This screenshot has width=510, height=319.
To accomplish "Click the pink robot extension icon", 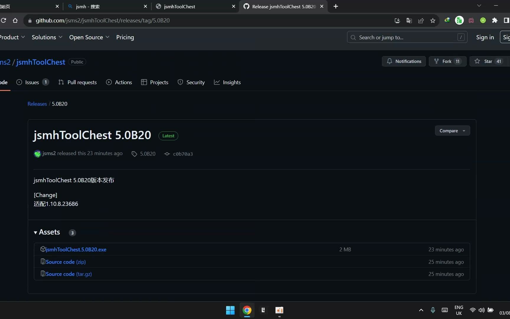I will point(471,20).
